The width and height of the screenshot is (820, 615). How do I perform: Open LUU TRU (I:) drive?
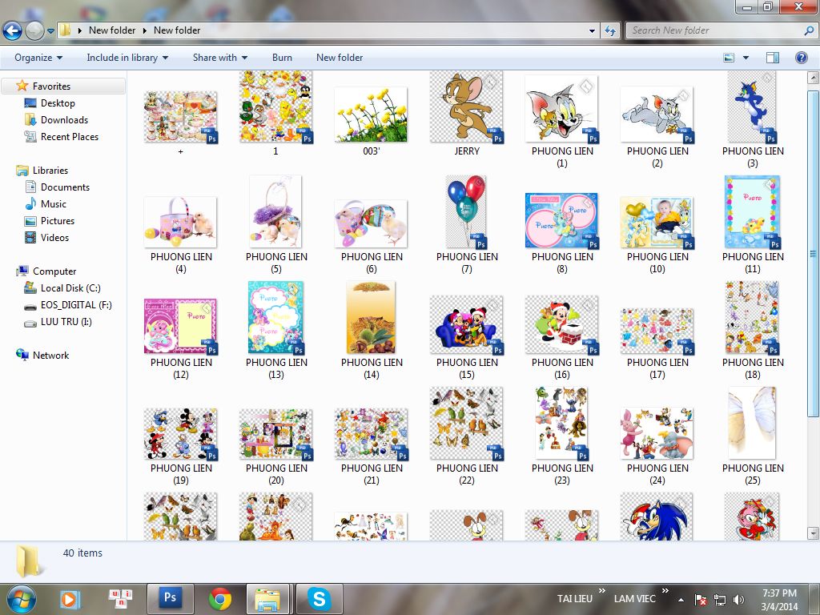pos(66,322)
